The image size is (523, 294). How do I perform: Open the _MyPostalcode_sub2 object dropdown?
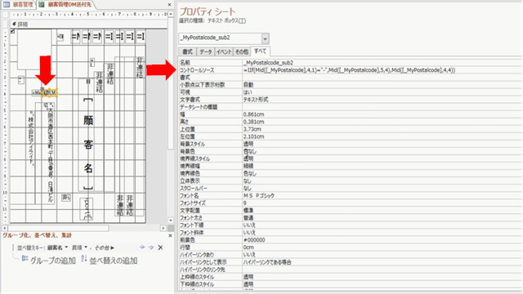coord(265,38)
